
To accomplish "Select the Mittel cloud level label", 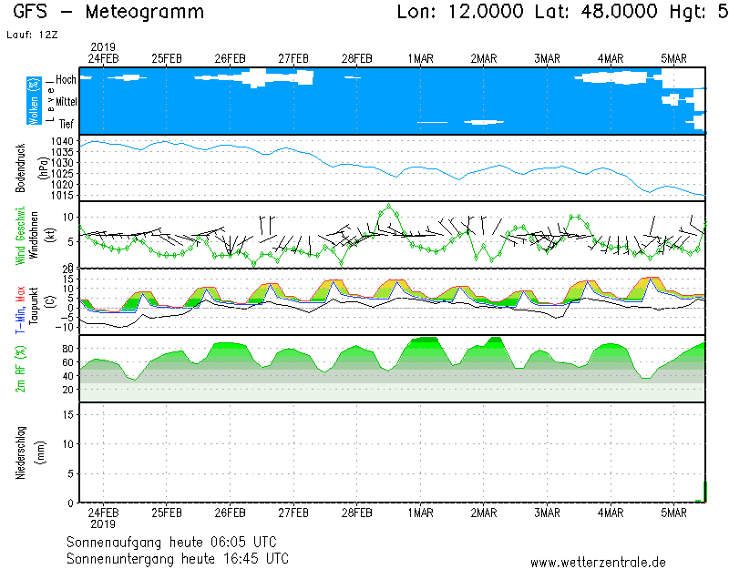I will click(66, 102).
